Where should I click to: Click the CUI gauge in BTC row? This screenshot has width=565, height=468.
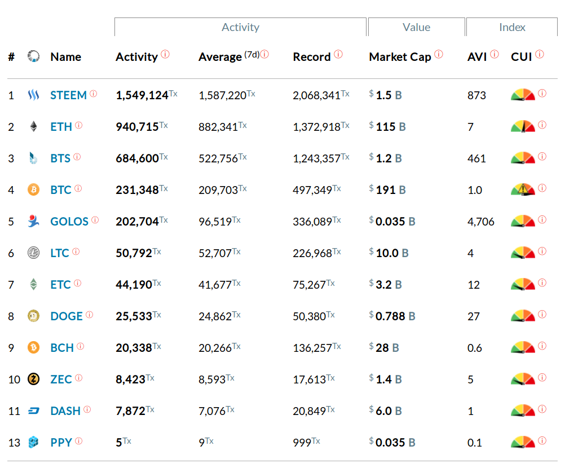[523, 189]
